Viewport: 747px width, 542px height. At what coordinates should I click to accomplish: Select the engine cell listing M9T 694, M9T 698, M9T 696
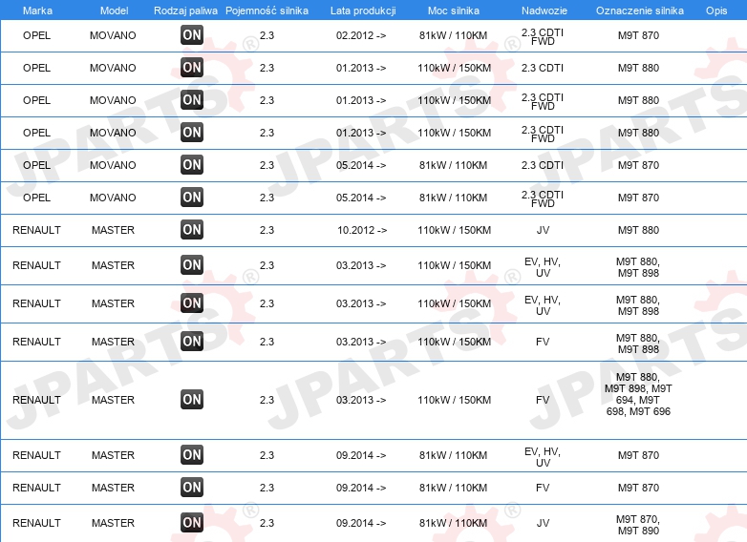point(638,394)
